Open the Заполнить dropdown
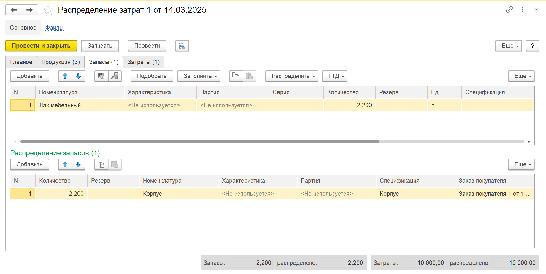This screenshot has width=546, height=274. pyautogui.click(x=199, y=76)
